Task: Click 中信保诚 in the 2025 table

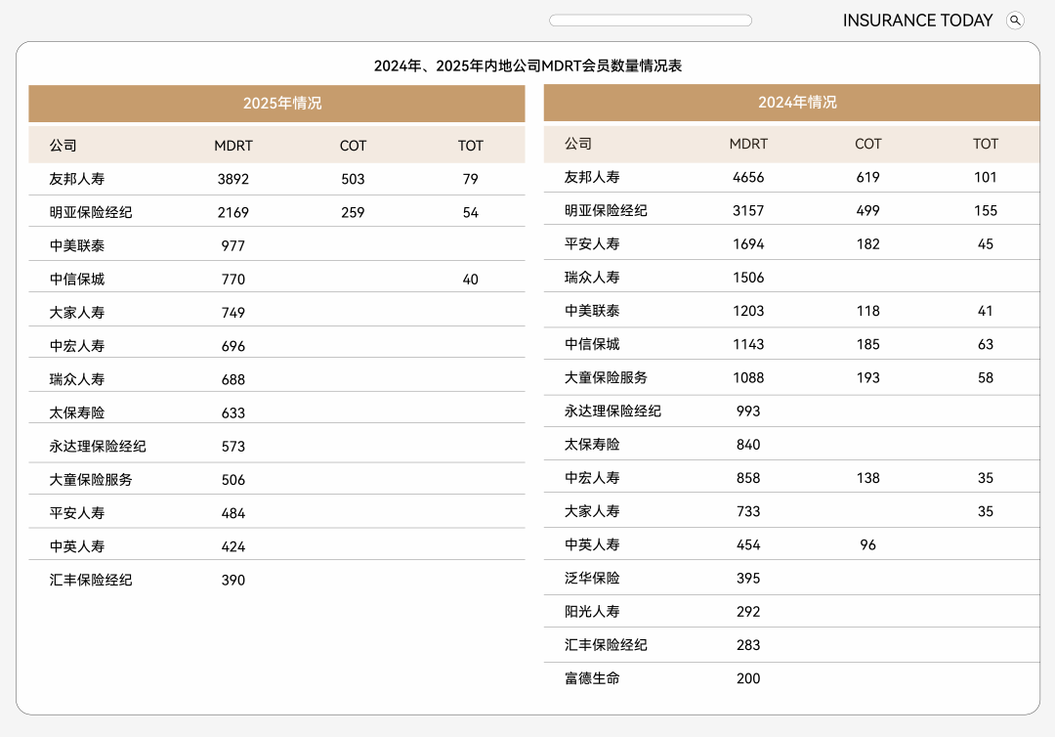Action: click(x=77, y=280)
